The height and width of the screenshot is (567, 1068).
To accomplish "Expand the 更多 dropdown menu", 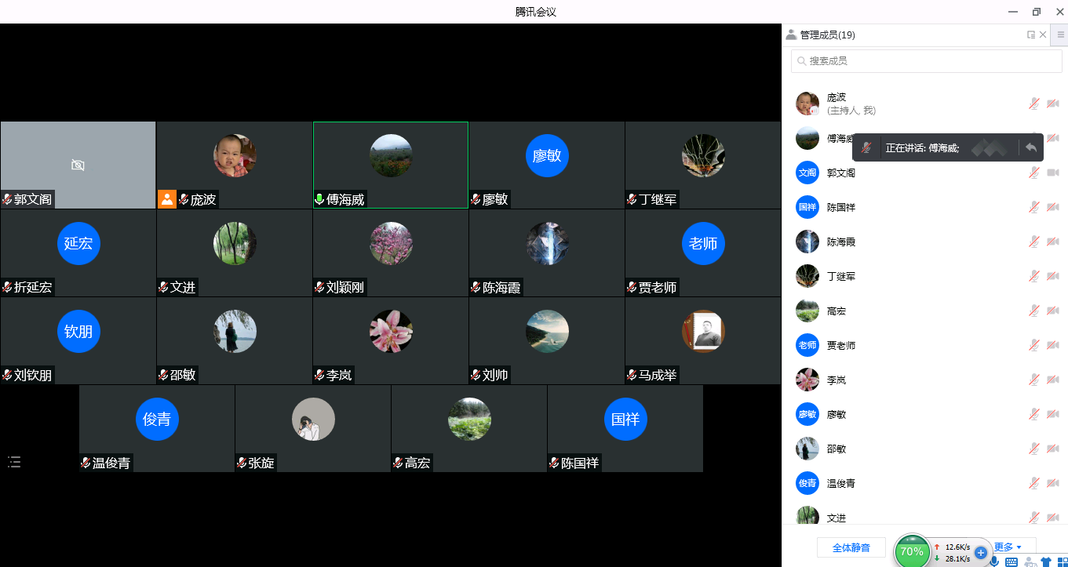I will click(x=1008, y=547).
